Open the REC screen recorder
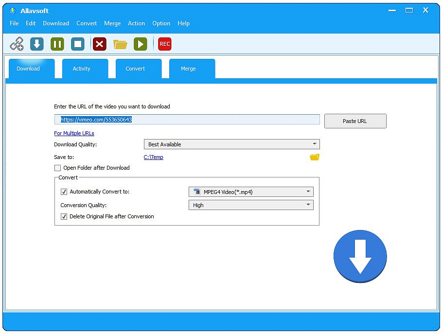Screen dimensions: 442x334 [x=164, y=44]
